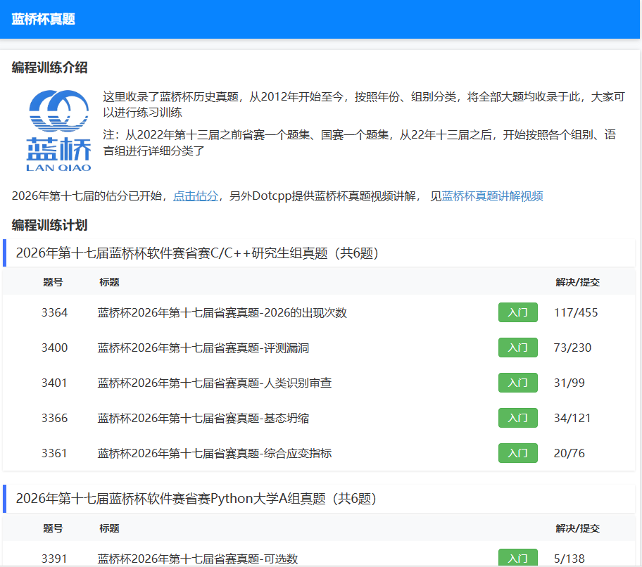Click the note paragraph starting 注：从2022年
Viewport: 642px width, 567px height.
[360, 142]
